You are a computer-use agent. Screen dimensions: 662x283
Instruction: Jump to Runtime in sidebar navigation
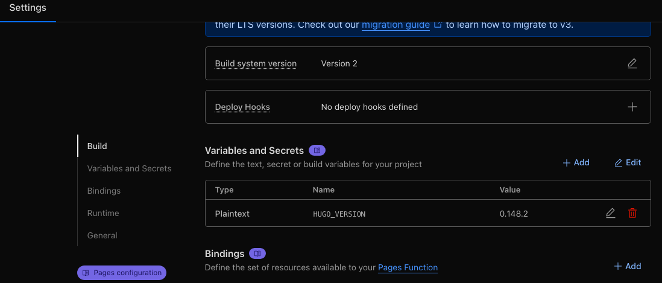103,214
